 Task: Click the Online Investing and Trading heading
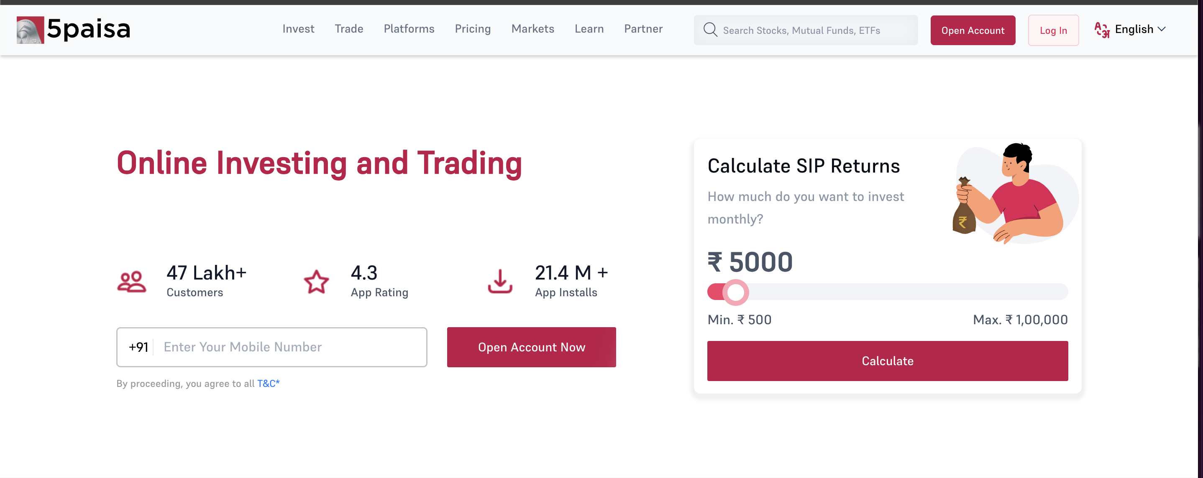coord(319,163)
